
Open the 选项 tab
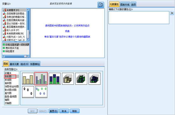(133, 4)
